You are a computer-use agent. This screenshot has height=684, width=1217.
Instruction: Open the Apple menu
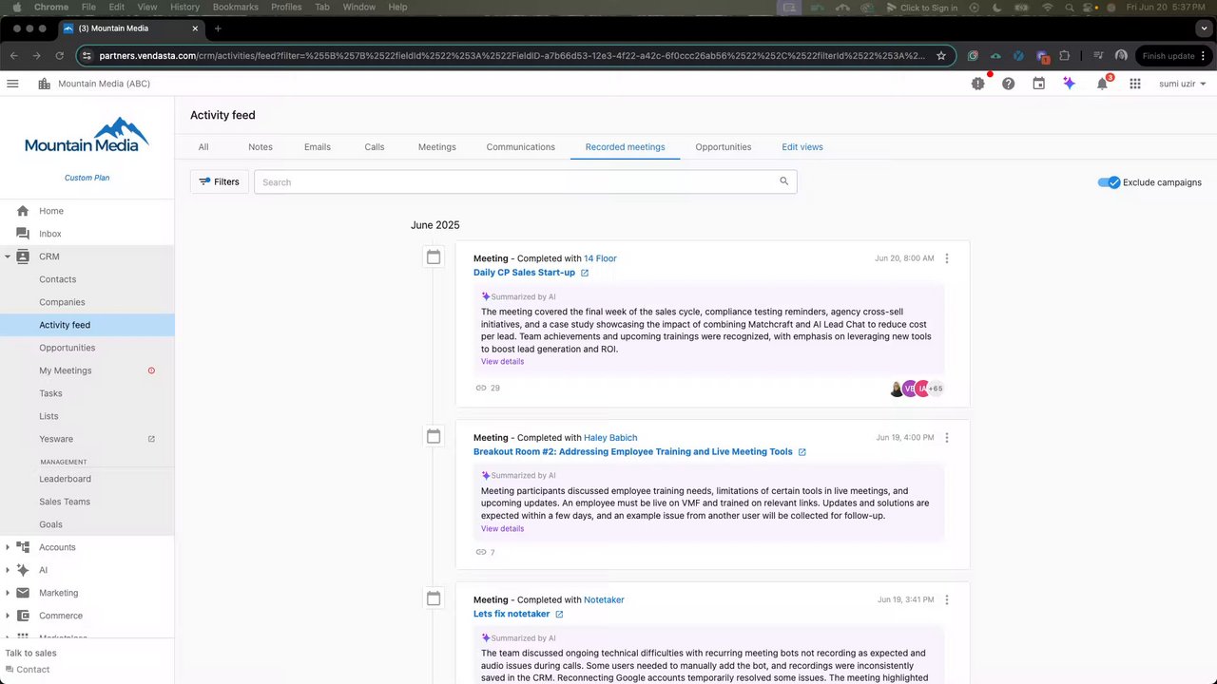coord(16,7)
